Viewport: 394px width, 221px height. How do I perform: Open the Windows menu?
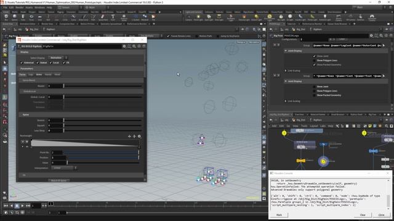coord(39,7)
